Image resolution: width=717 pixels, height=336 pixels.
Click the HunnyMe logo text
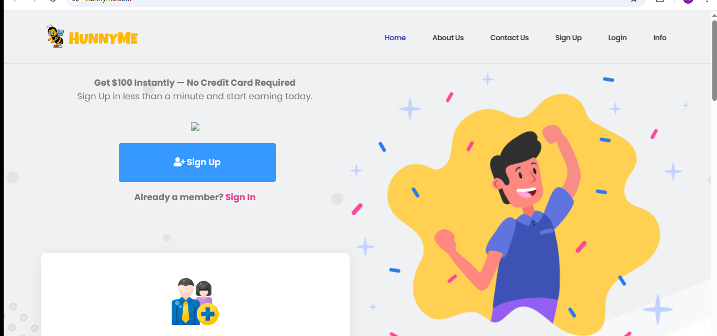(x=103, y=38)
